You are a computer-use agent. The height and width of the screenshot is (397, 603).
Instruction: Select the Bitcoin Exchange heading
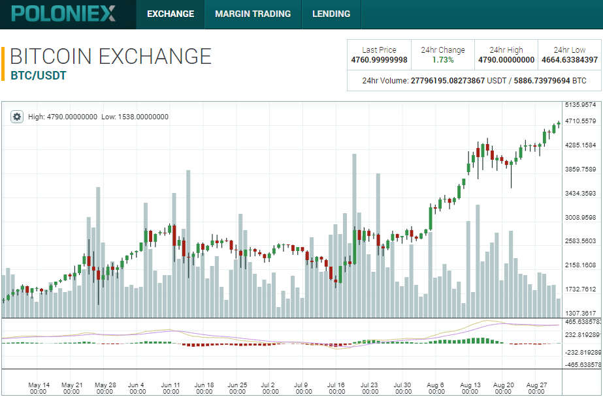pos(111,56)
